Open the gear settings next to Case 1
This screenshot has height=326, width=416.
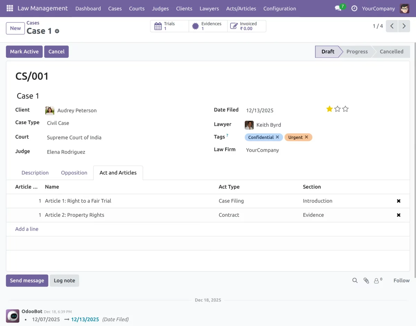tap(57, 31)
